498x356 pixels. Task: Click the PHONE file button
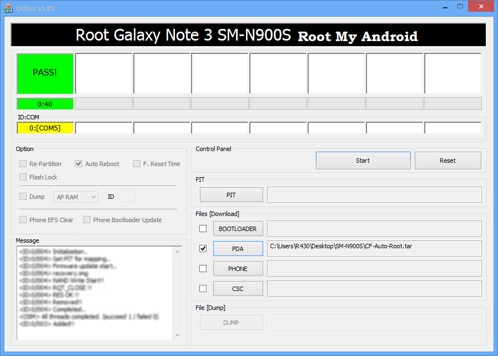[238, 269]
